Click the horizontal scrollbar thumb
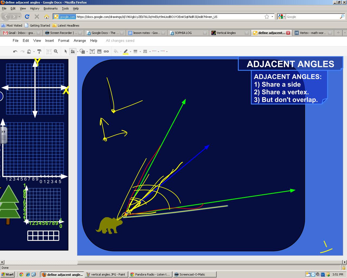 (x=210, y=262)
